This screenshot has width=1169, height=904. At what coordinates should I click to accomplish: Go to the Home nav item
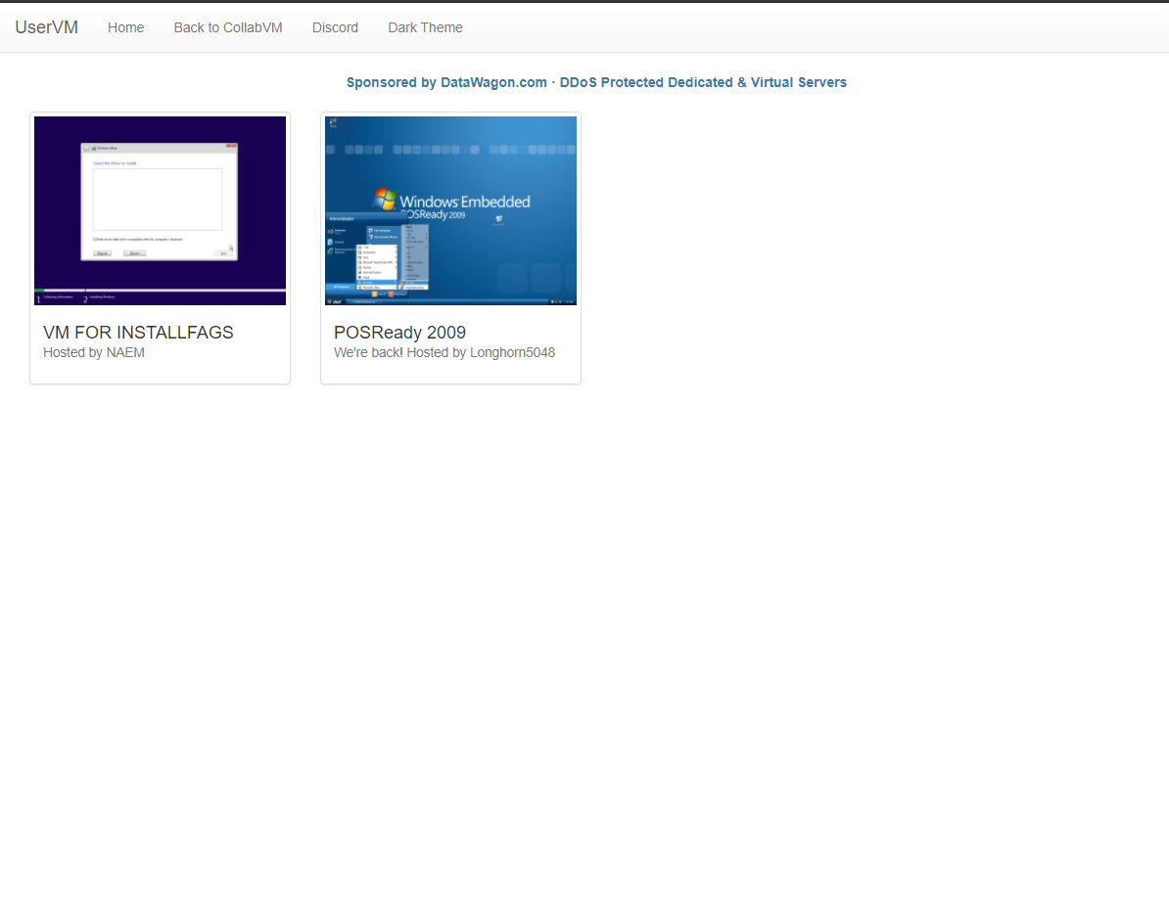125,27
